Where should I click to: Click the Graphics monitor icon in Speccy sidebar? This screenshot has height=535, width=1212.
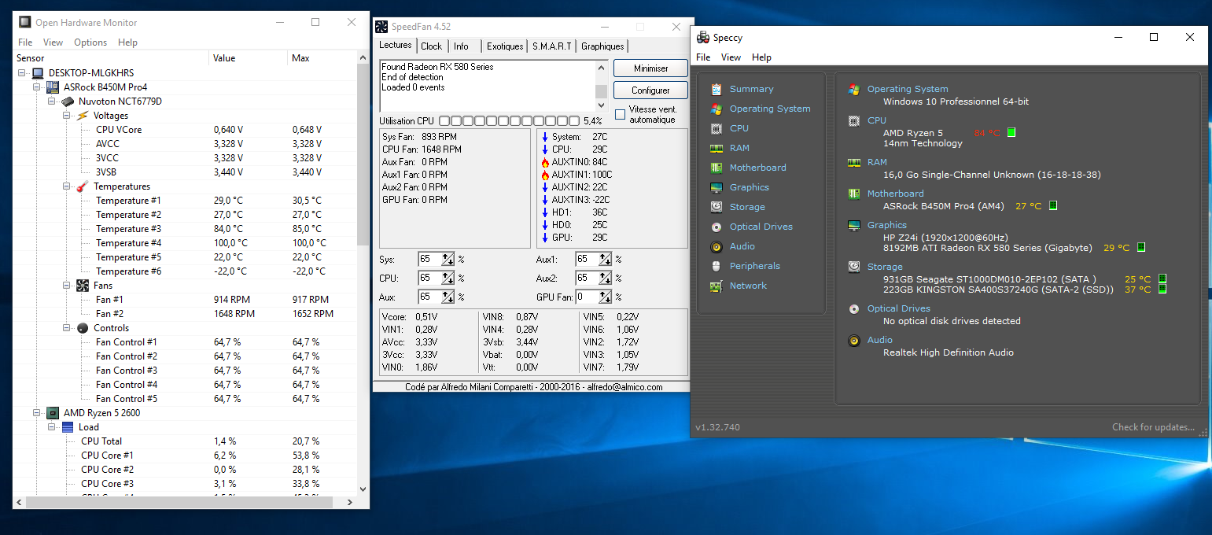(716, 187)
